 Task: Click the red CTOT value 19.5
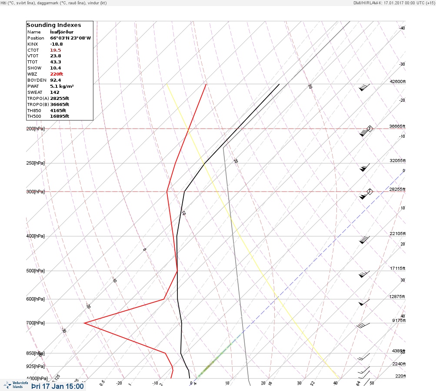55,50
